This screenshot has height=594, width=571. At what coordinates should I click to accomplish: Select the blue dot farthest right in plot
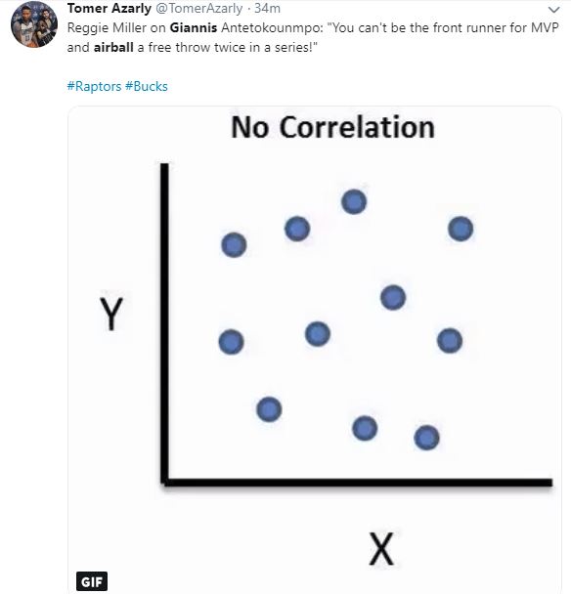click(x=461, y=229)
